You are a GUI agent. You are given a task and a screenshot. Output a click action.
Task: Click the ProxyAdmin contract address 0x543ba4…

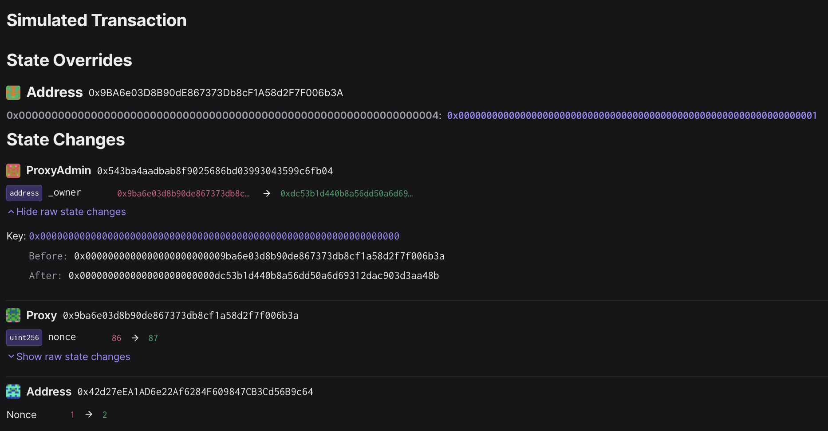coord(215,171)
